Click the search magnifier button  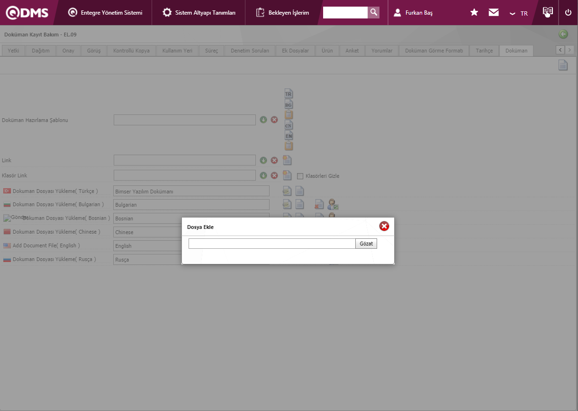tap(374, 12)
